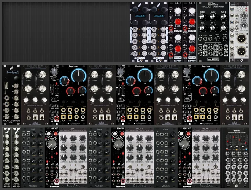
Task: Click FH-2 output jack 5
Action: 16,98
